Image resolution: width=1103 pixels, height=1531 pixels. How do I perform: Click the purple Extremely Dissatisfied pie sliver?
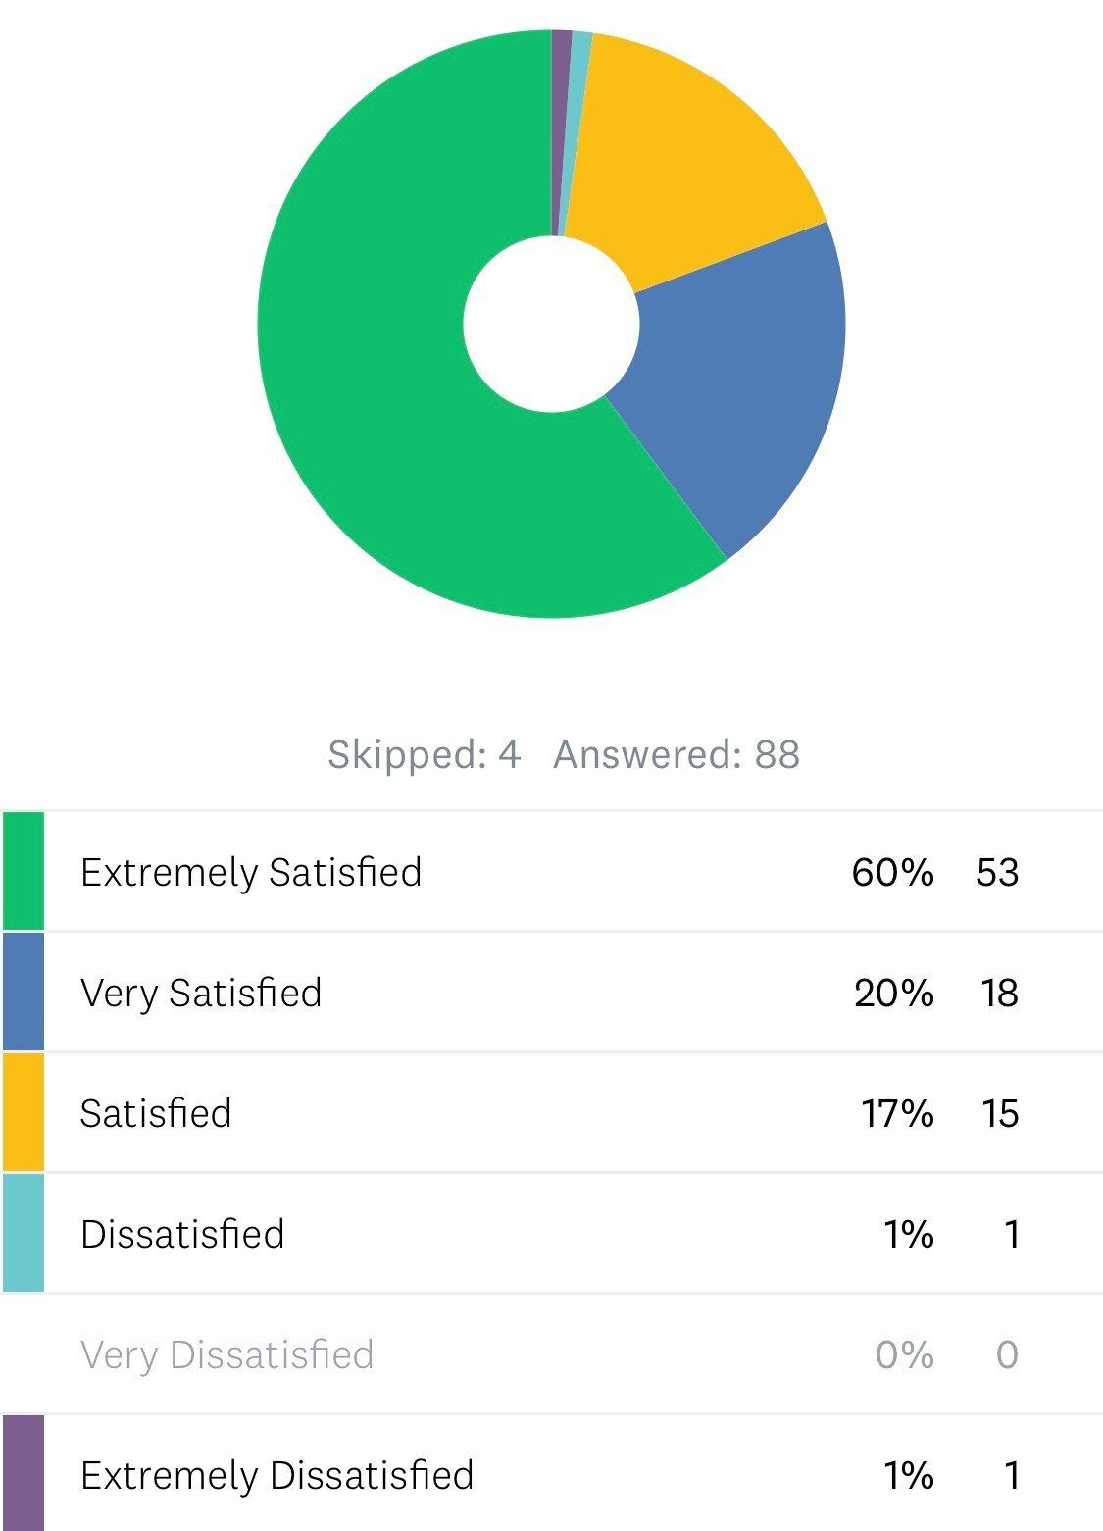coord(561,88)
